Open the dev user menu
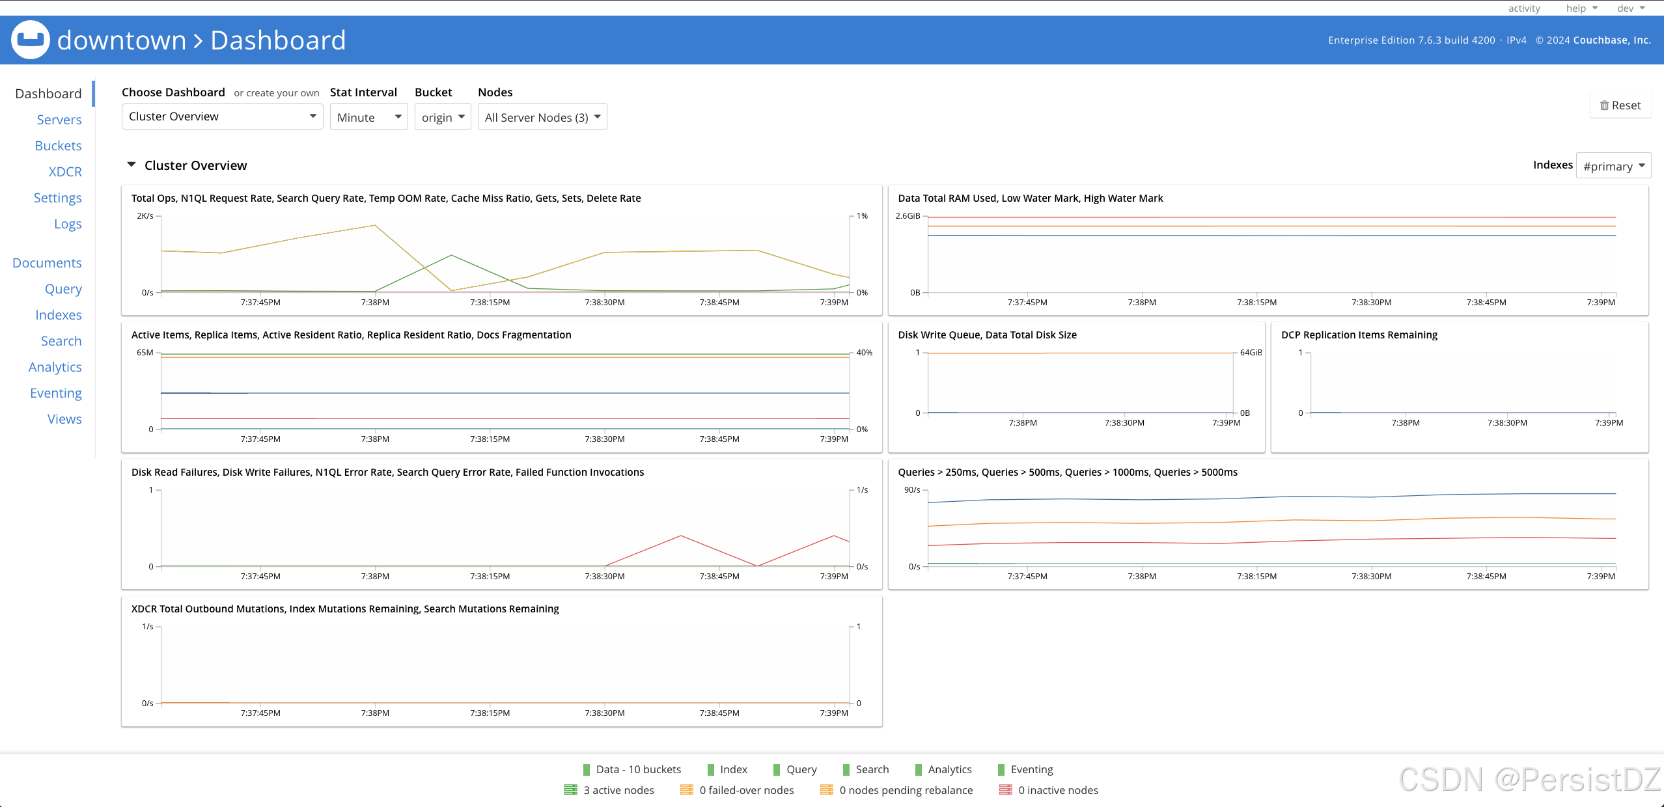Screen dimensions: 1664x807 pos(1631,8)
